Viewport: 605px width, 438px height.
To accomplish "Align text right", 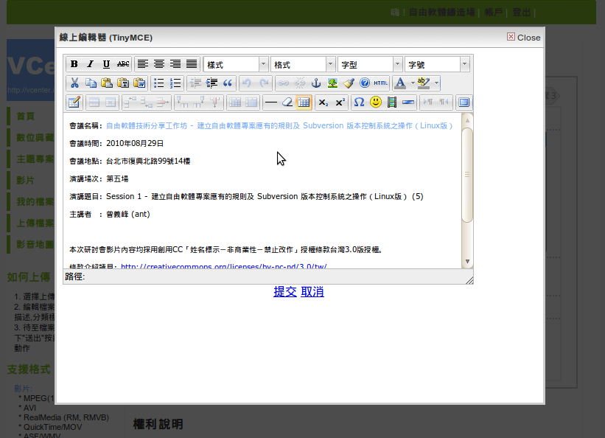I will pyautogui.click(x=175, y=64).
